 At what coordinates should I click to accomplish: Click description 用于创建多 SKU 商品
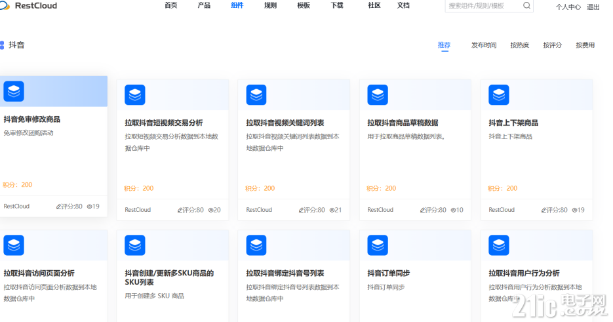tap(155, 296)
